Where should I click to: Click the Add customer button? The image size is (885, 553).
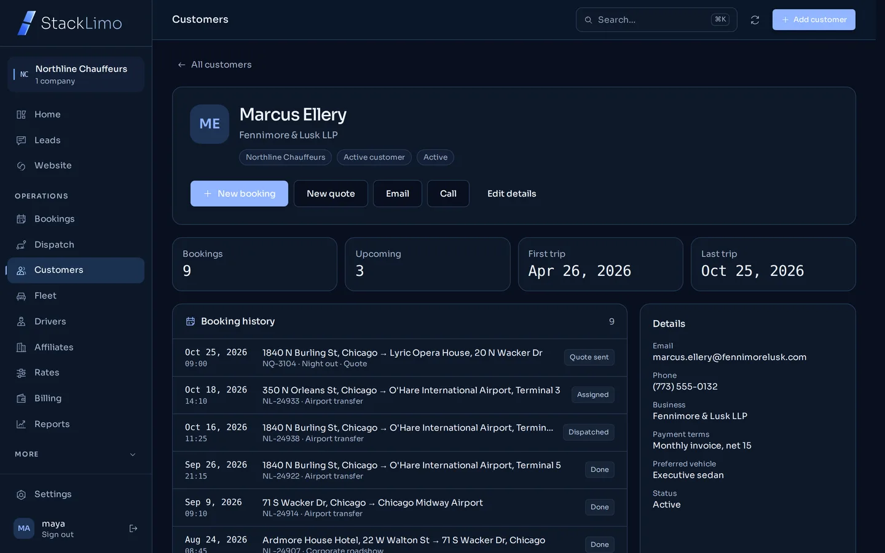[x=814, y=20]
